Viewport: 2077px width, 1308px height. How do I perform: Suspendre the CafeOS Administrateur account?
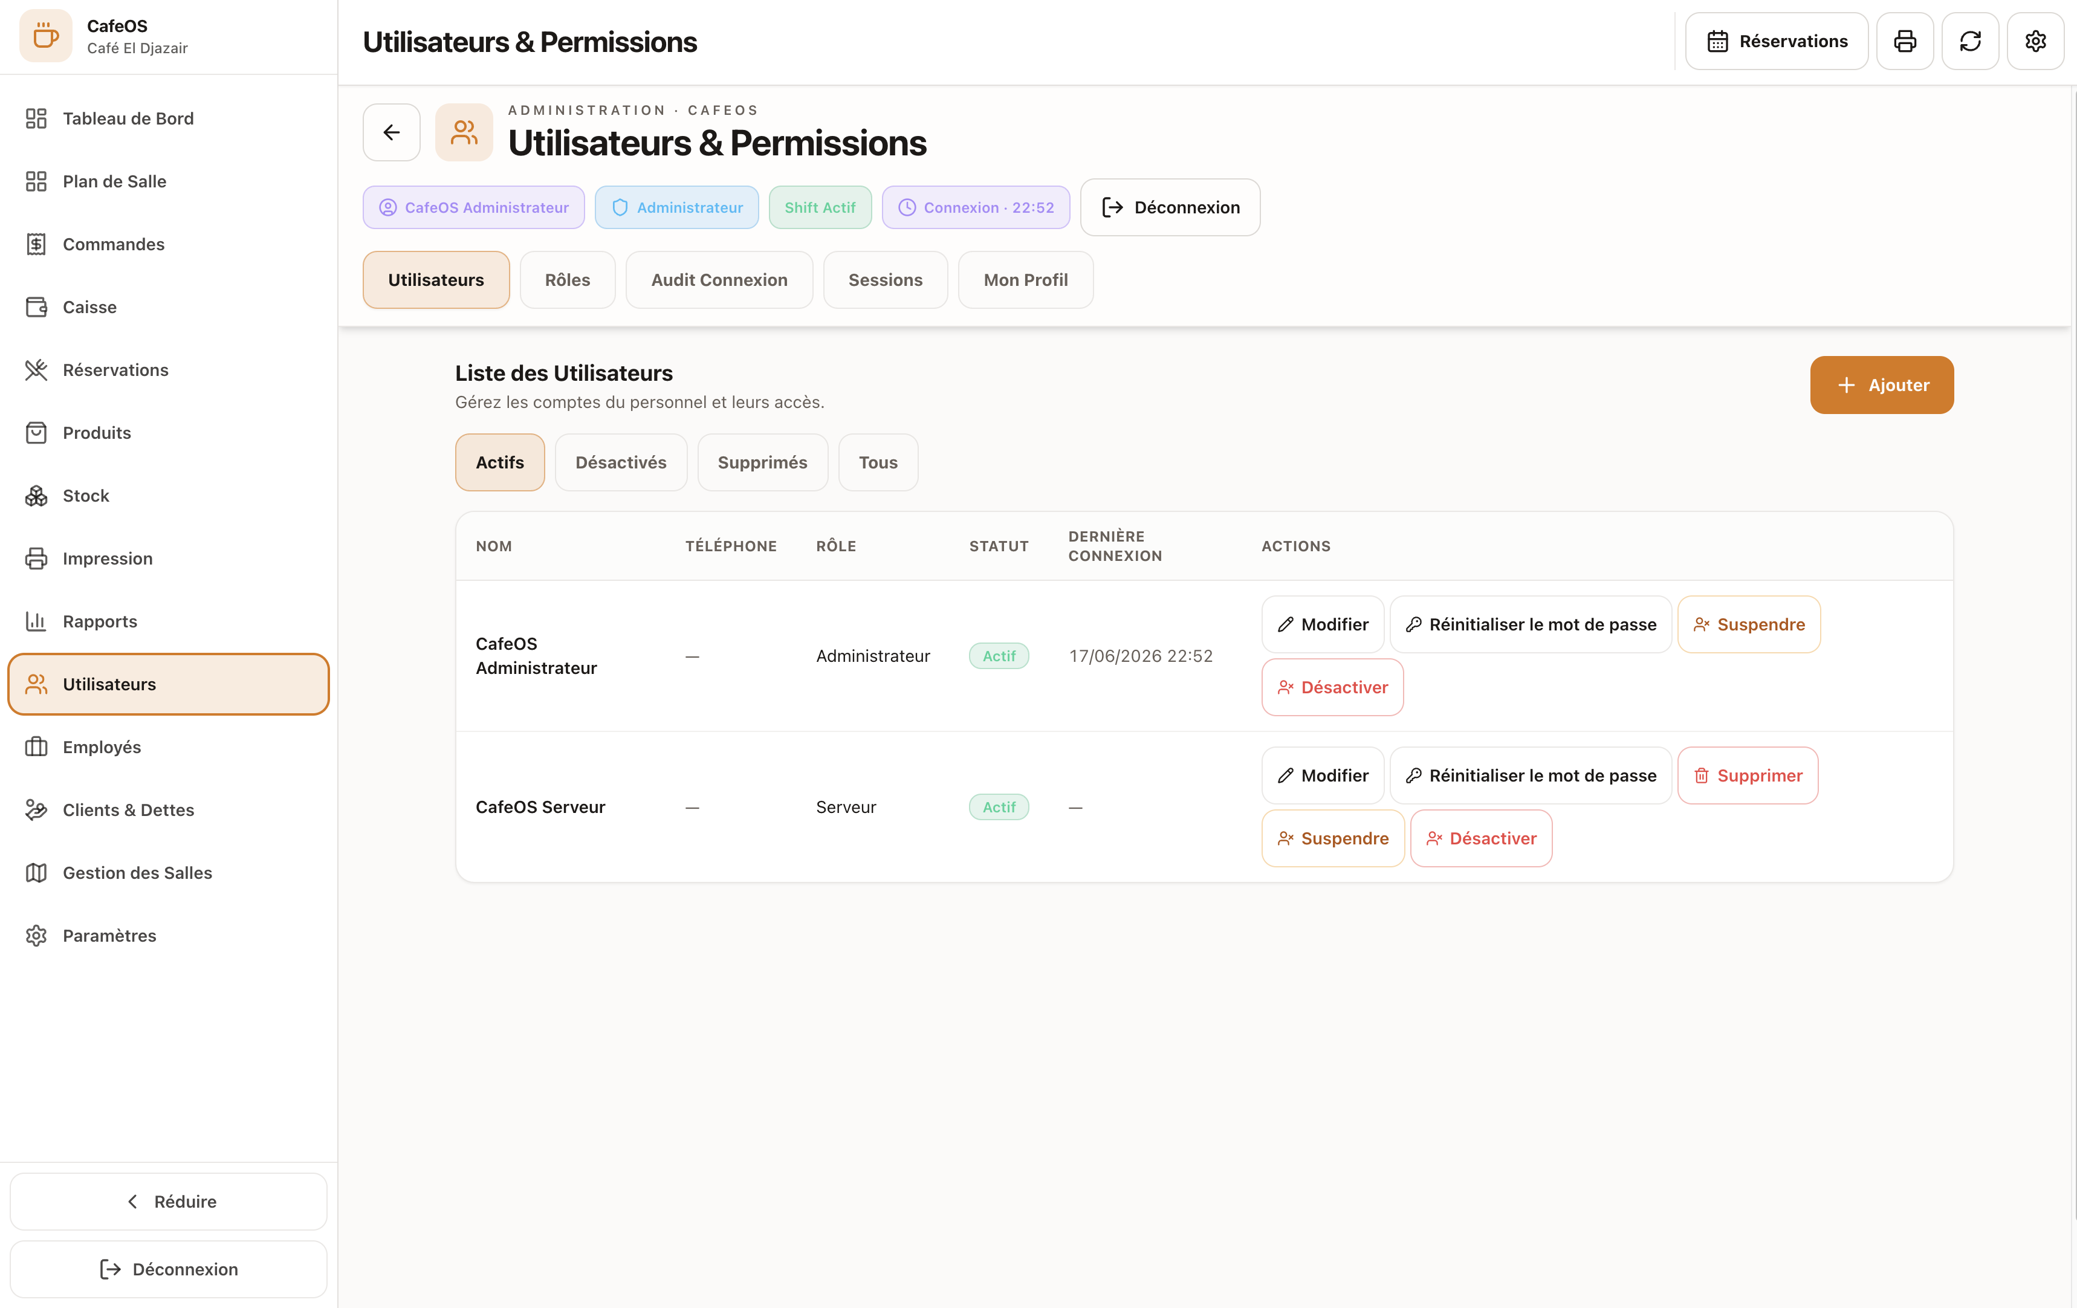point(1749,625)
